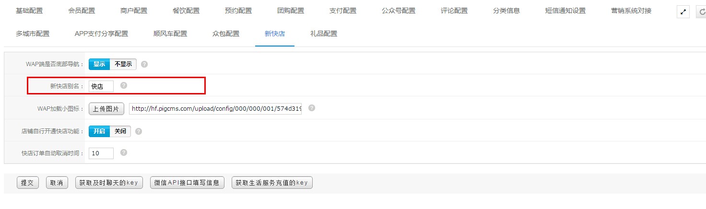Image resolution: width=706 pixels, height=209 pixels.
Task: Click the 快店订单自动取消时间 input box
Action: pos(101,153)
